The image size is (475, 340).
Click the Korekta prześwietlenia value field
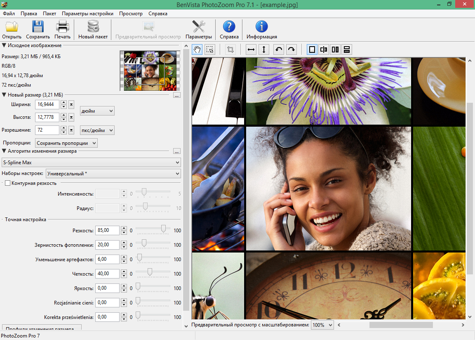coord(107,317)
